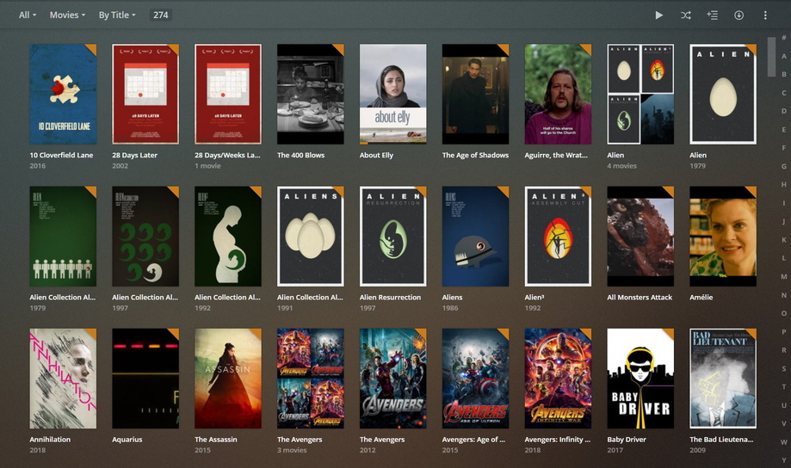Click the '10 Cloverfield Lane' title text
Viewport: 791px width, 468px height.
pyautogui.click(x=61, y=156)
